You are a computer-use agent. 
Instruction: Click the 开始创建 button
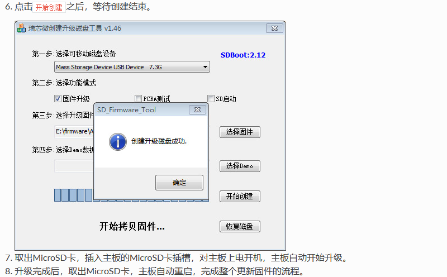coord(240,197)
